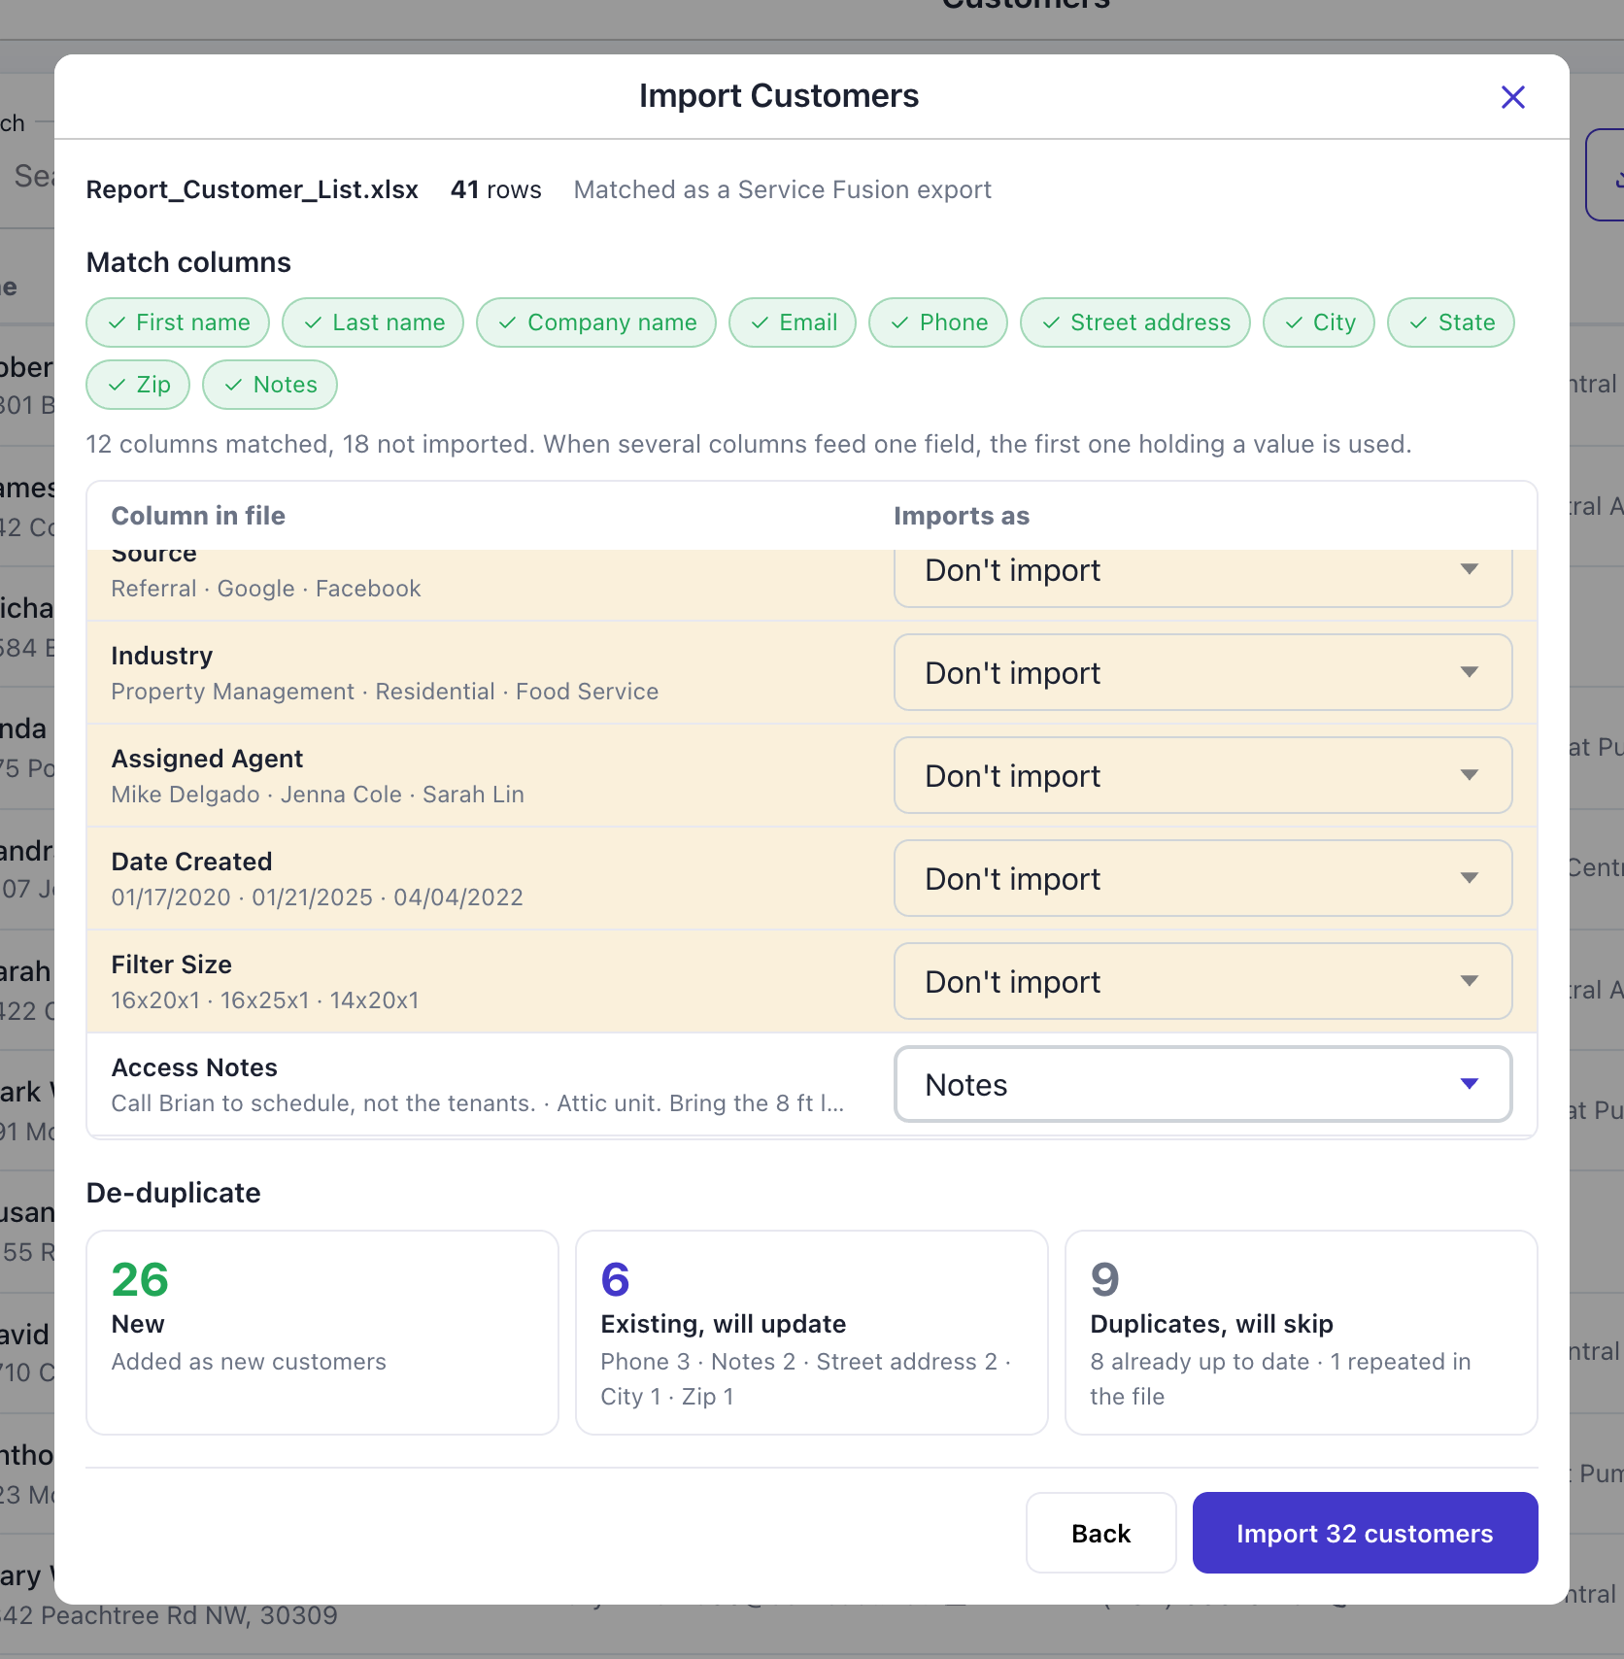The height and width of the screenshot is (1659, 1624).
Task: Click the Zip matched chip
Action: tap(138, 385)
